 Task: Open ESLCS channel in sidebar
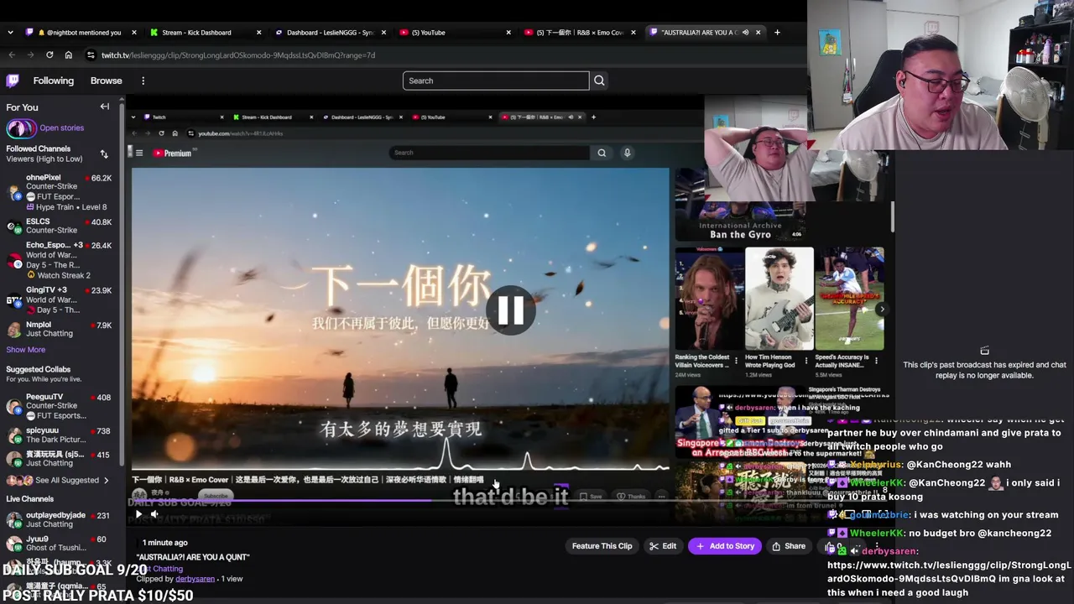pyautogui.click(x=60, y=226)
